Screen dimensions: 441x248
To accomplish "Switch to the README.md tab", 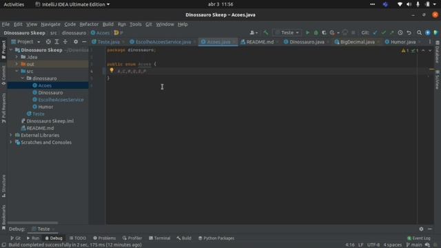I will (260, 42).
